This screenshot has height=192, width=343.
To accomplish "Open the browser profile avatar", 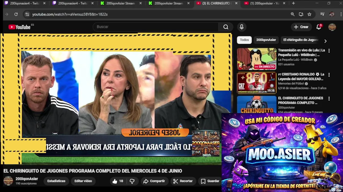I will coord(332,14).
